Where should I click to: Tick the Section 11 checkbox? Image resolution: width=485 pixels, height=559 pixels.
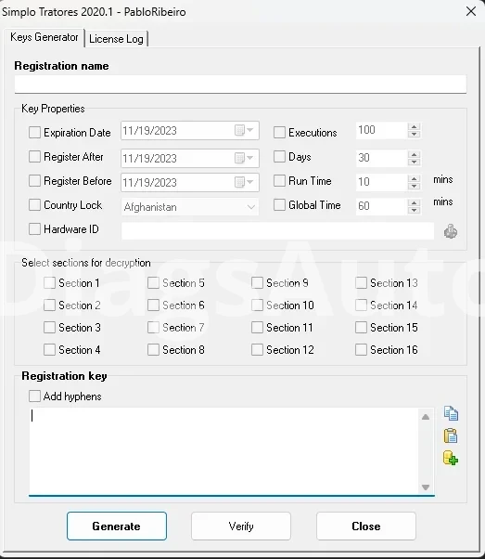257,327
